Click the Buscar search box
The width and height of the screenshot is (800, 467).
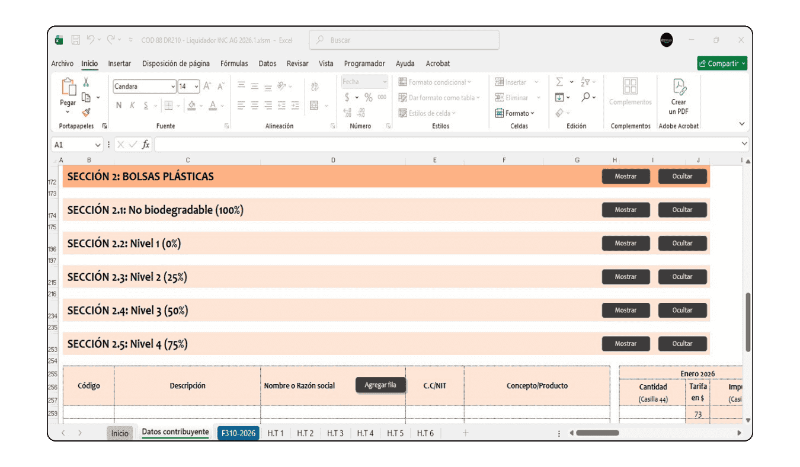(404, 40)
